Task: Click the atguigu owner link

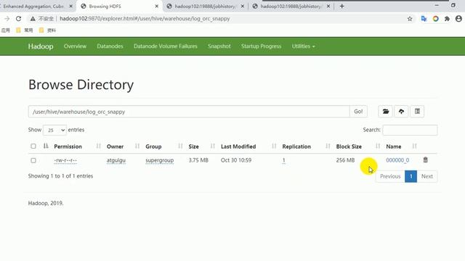Action: [116, 160]
